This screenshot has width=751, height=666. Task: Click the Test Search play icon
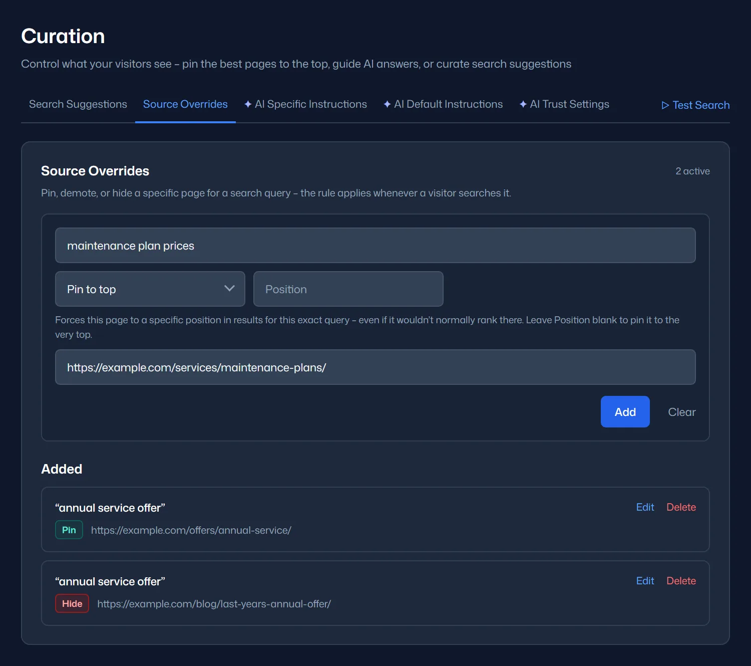click(x=665, y=105)
